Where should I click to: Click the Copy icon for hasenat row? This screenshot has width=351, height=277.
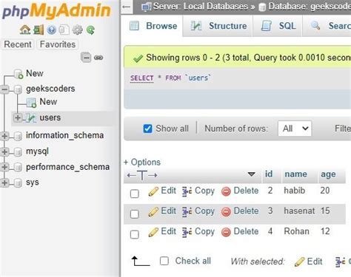click(x=187, y=212)
